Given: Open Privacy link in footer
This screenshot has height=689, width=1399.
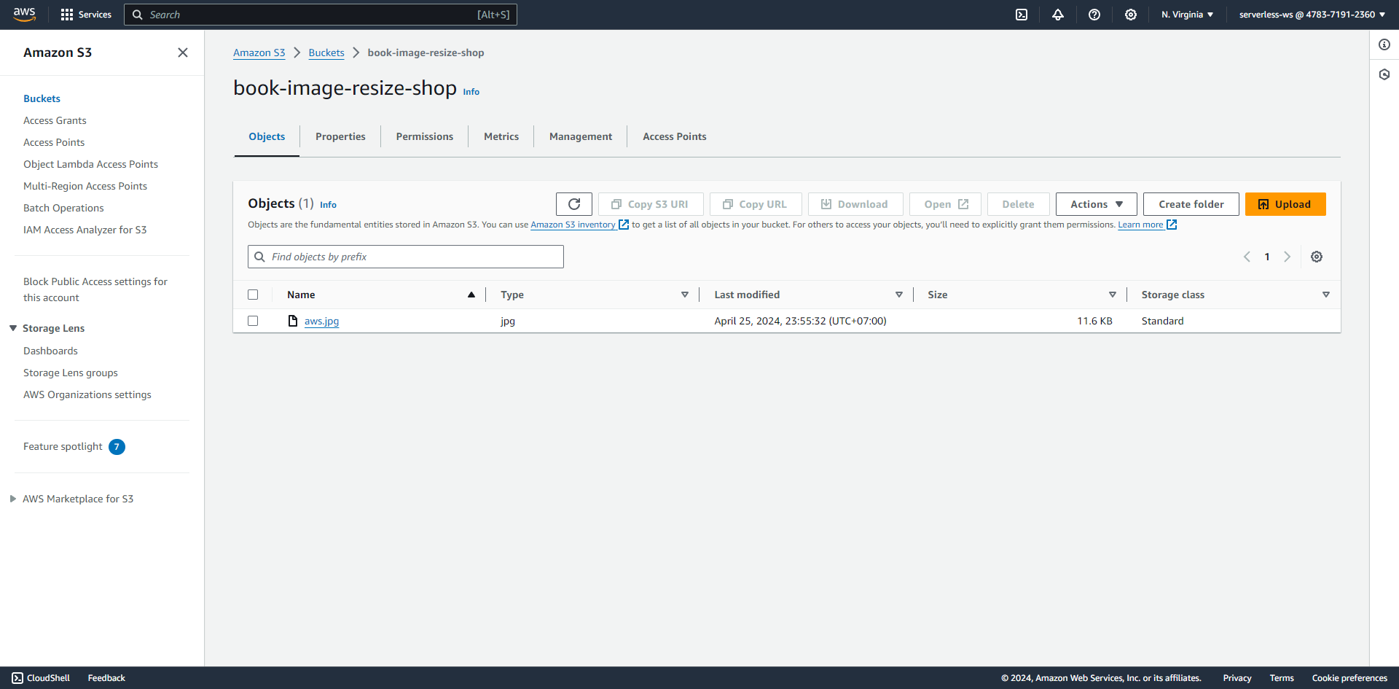Looking at the screenshot, I should click(x=1237, y=678).
